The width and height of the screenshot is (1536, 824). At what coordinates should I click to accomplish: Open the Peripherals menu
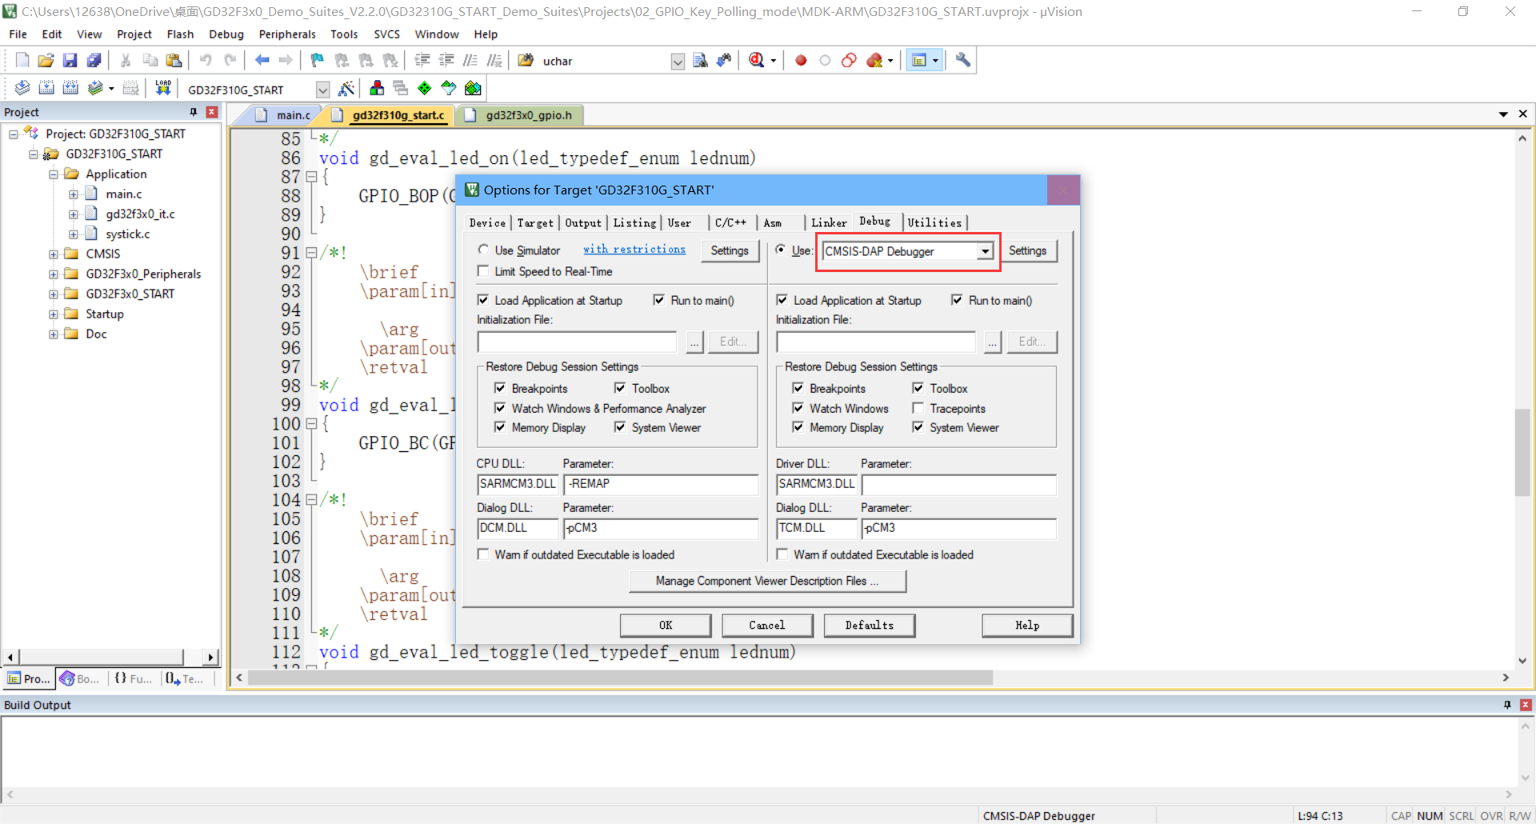click(287, 34)
